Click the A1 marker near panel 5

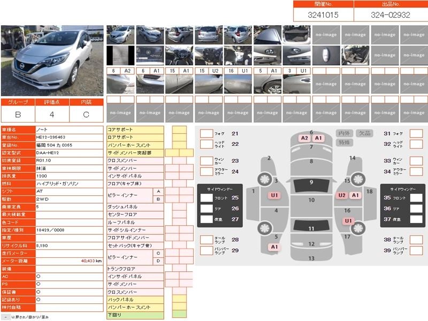tap(274, 247)
